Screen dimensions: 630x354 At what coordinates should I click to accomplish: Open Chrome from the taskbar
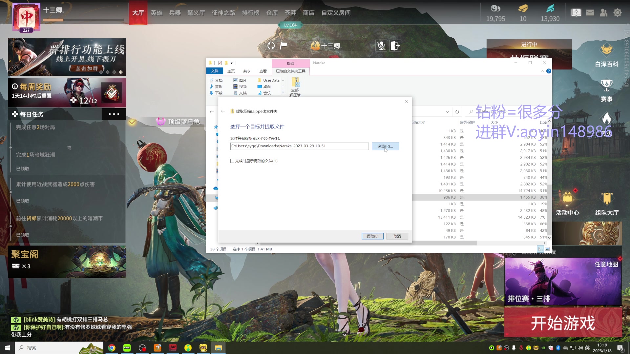tap(112, 348)
